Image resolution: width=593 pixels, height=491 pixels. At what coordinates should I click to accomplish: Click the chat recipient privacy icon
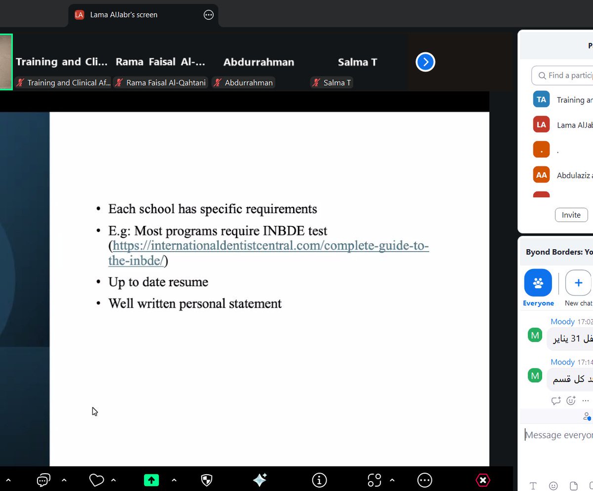587,416
